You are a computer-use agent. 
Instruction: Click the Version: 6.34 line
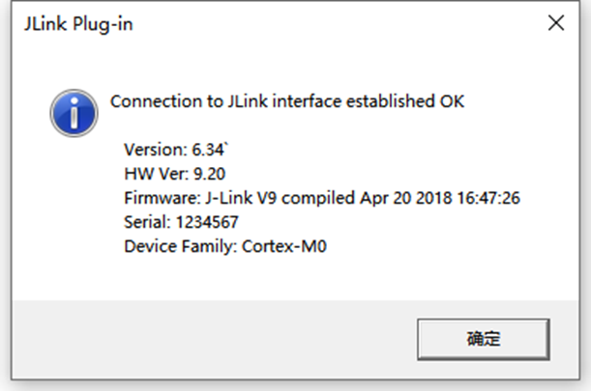point(176,150)
